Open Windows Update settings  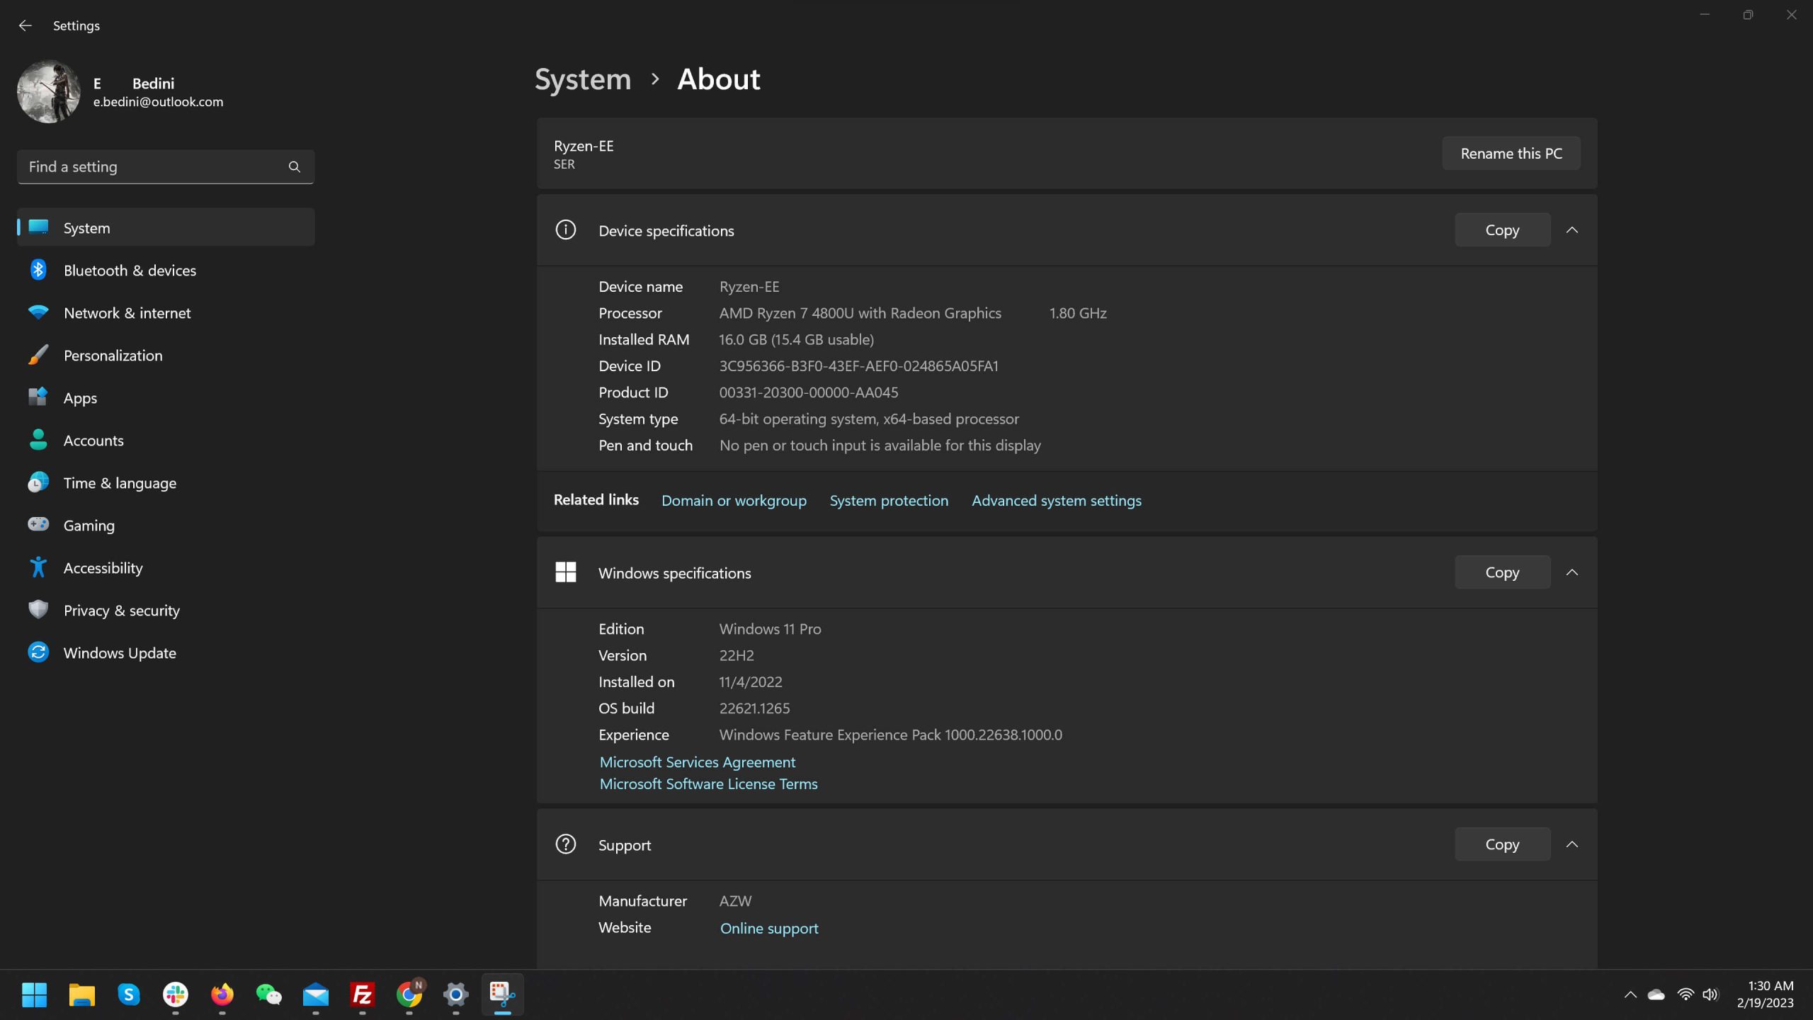(x=120, y=652)
